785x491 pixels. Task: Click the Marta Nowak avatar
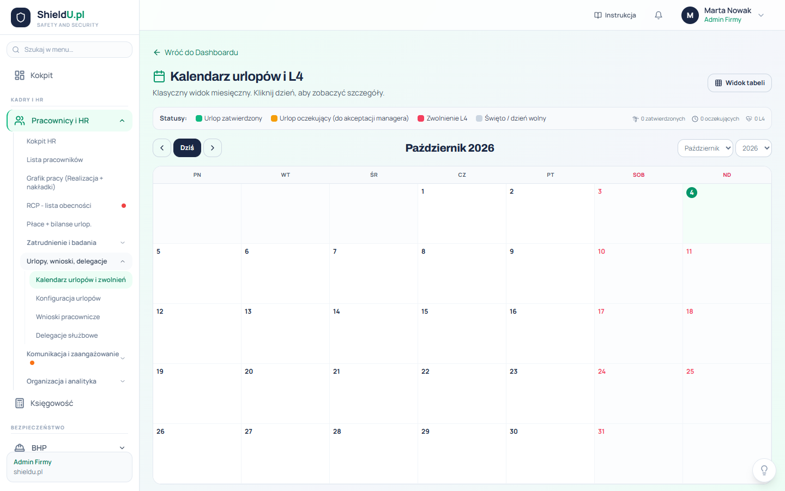[x=690, y=15]
